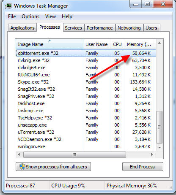Click the horizontal scrollbar right arrow
176x195 pixels.
point(152,154)
